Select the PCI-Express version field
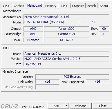The height and width of the screenshot is (109, 112). (72, 77)
